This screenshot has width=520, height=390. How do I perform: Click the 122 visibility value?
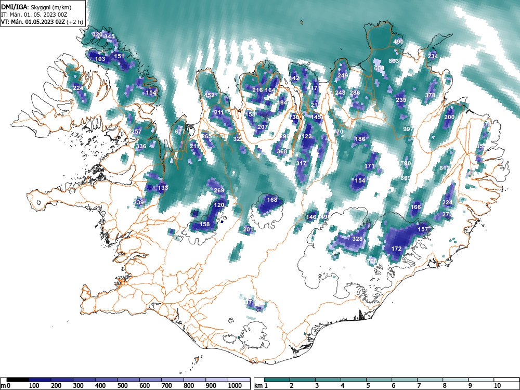(307, 136)
